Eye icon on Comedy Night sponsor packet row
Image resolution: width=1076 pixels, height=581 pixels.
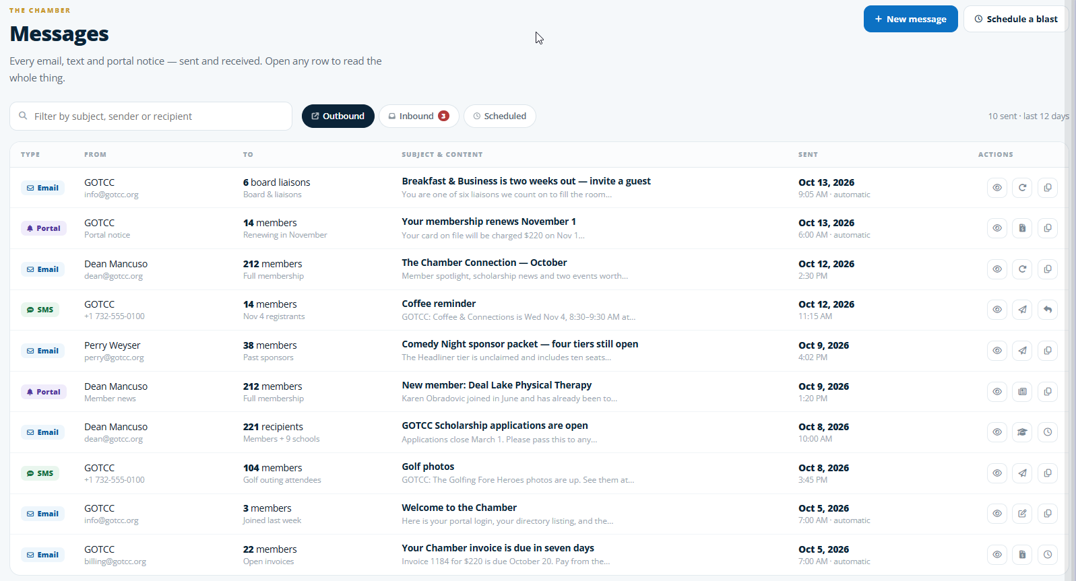coord(997,351)
